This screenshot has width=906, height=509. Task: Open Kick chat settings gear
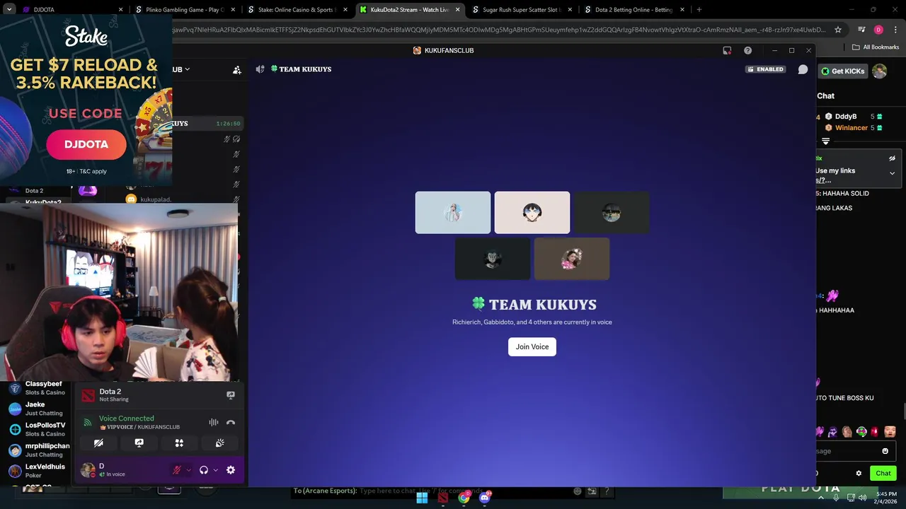[x=859, y=473]
